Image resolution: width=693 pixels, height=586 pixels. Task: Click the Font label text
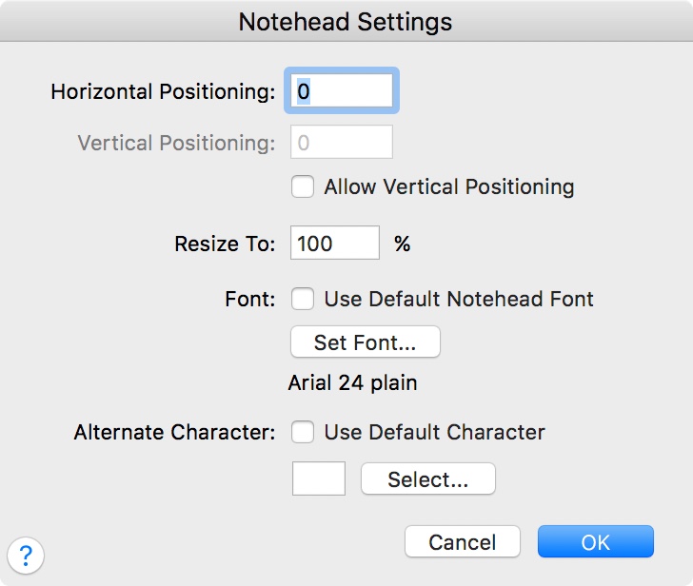(250, 300)
